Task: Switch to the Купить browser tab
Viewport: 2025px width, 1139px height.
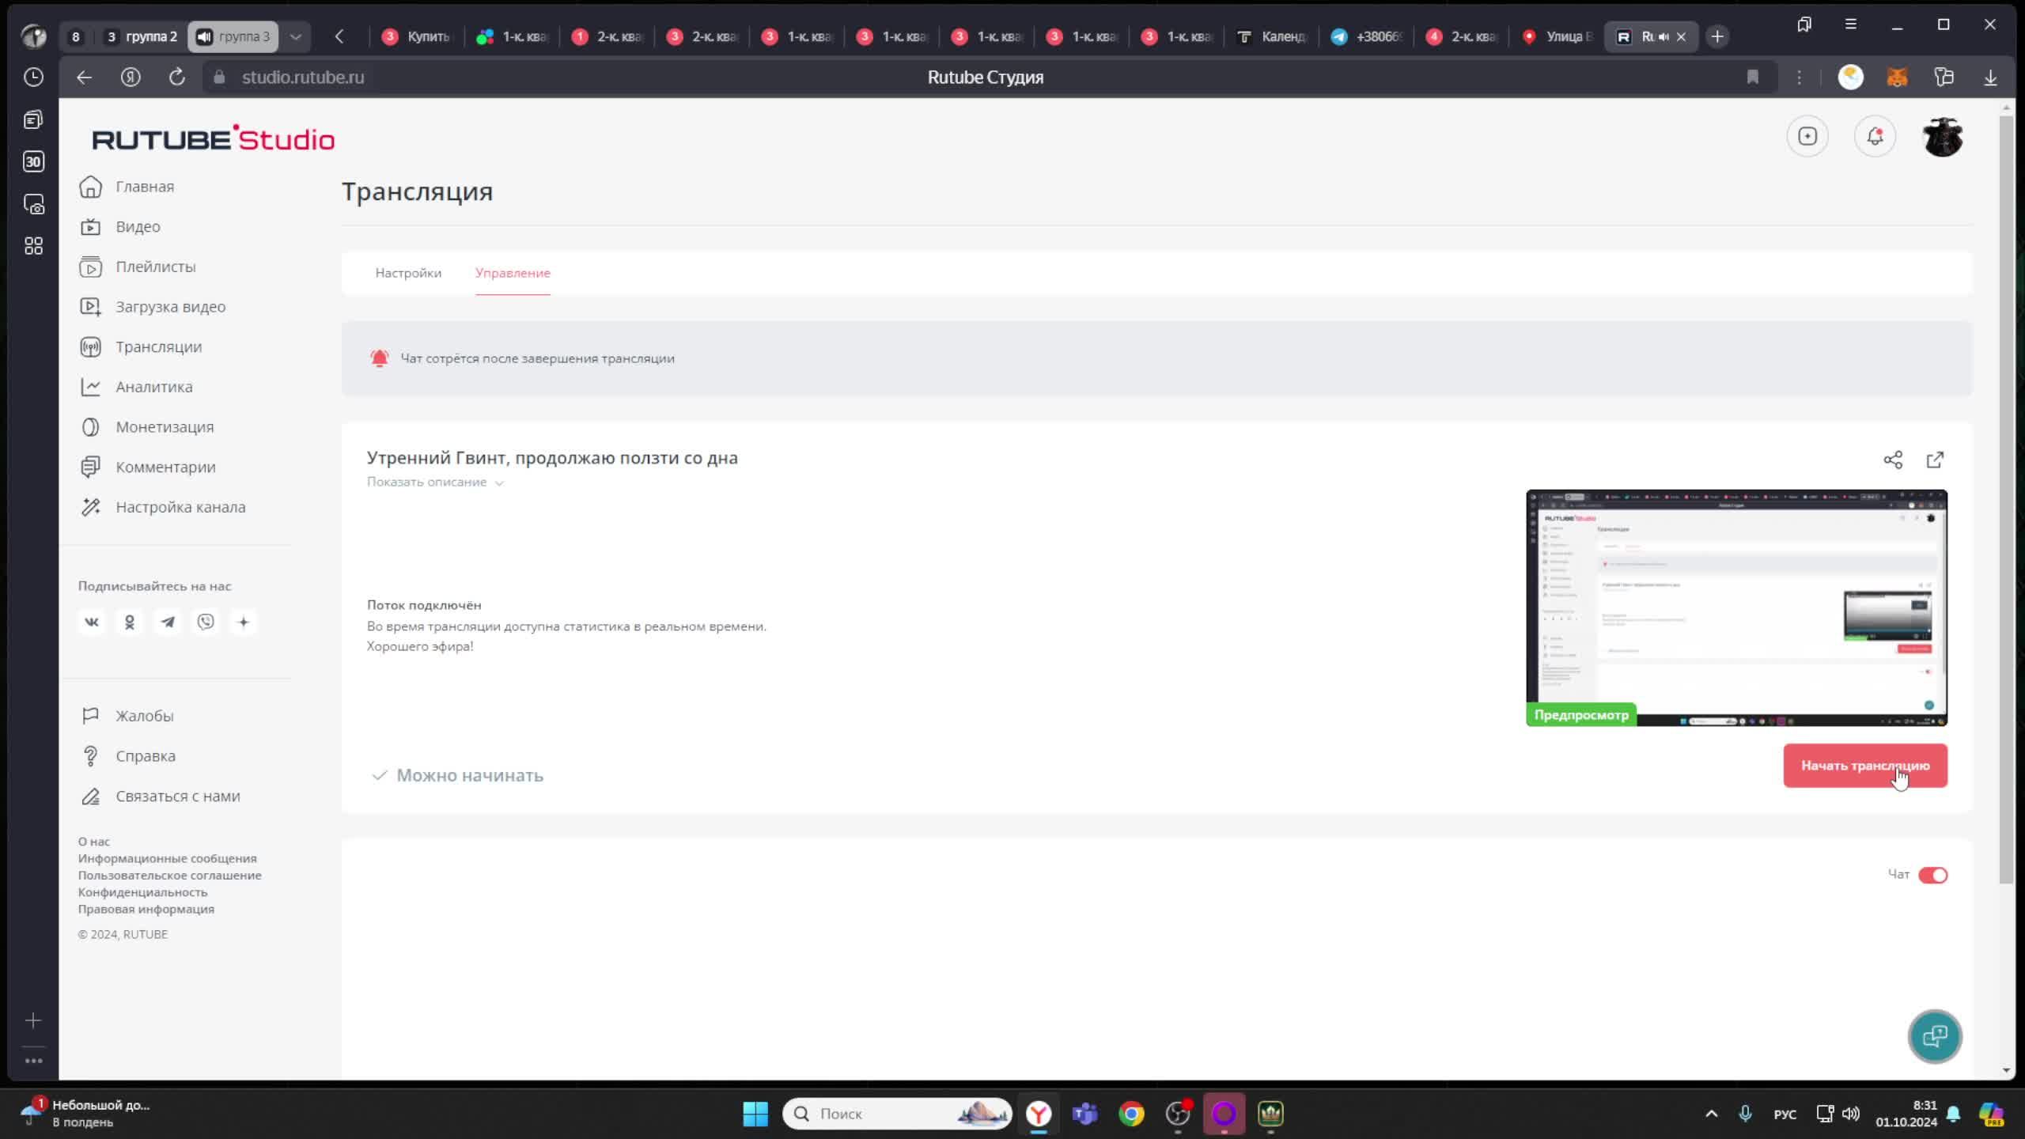Action: point(416,36)
